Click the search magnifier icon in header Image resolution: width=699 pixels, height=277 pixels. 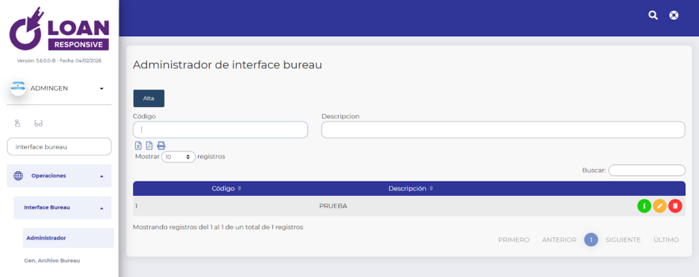tap(653, 15)
